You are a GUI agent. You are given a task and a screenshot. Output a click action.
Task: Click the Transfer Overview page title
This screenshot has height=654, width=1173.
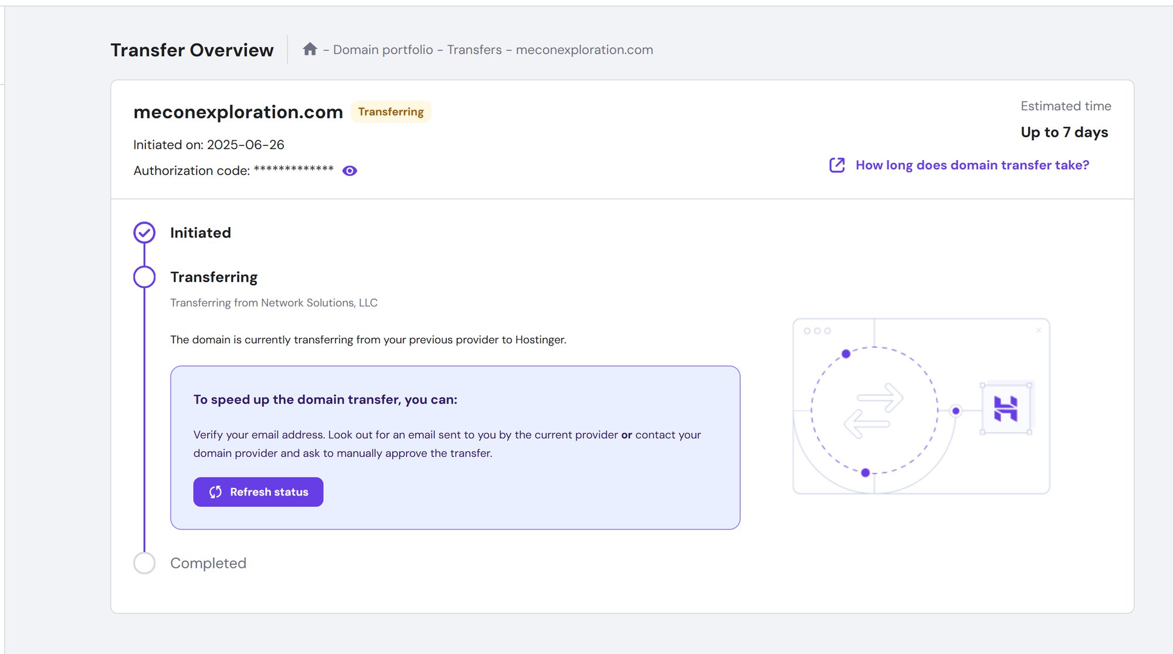click(x=192, y=50)
